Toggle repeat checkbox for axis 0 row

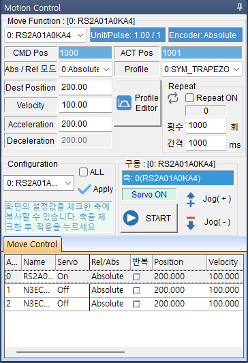(137, 277)
